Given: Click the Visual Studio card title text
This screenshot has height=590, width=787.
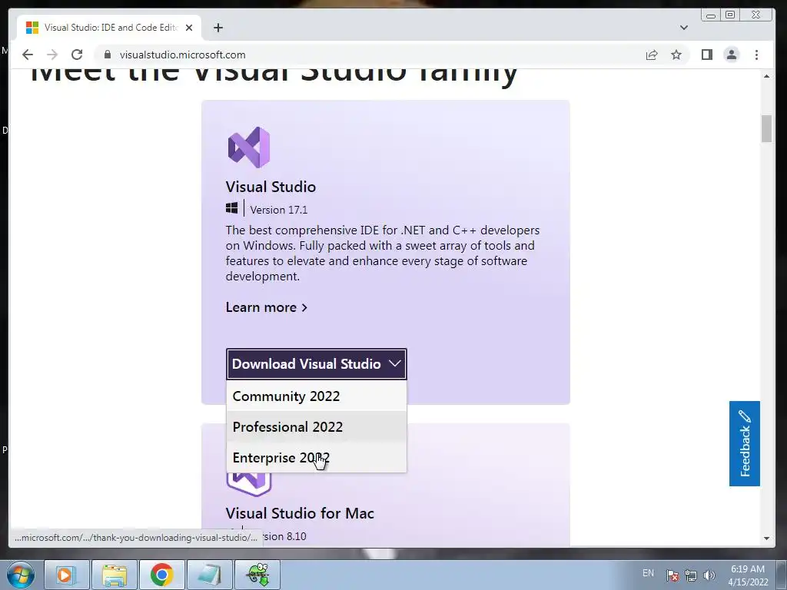Looking at the screenshot, I should pos(271,187).
